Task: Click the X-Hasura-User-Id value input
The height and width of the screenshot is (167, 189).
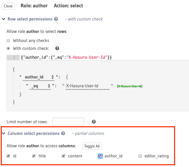Action: 87,86
